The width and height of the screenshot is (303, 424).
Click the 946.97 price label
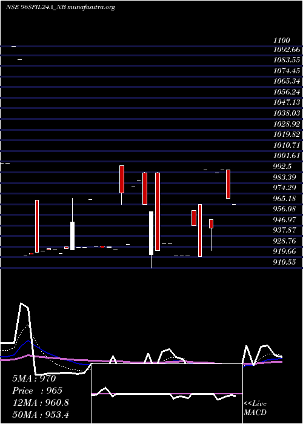pyautogui.click(x=285, y=219)
